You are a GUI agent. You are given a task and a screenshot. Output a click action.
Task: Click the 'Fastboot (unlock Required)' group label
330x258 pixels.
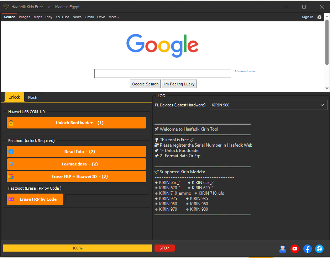tap(31, 141)
